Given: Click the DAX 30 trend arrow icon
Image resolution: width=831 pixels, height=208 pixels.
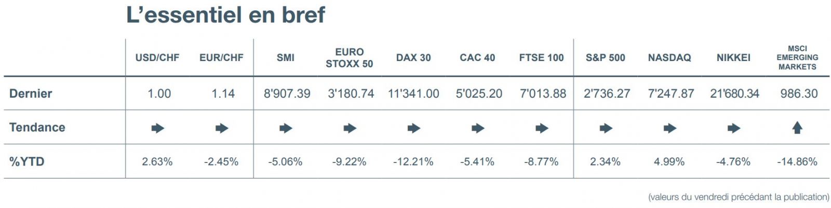Looking at the screenshot, I should (x=414, y=128).
